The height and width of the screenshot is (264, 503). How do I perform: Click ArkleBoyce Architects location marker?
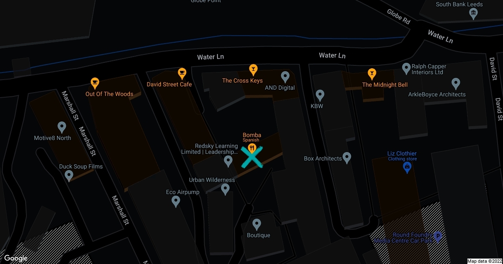click(456, 83)
